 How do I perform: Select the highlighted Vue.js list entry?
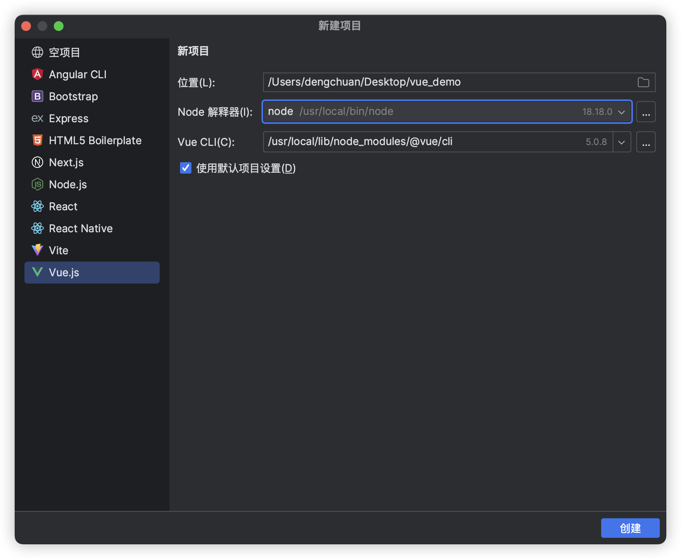[x=92, y=272]
